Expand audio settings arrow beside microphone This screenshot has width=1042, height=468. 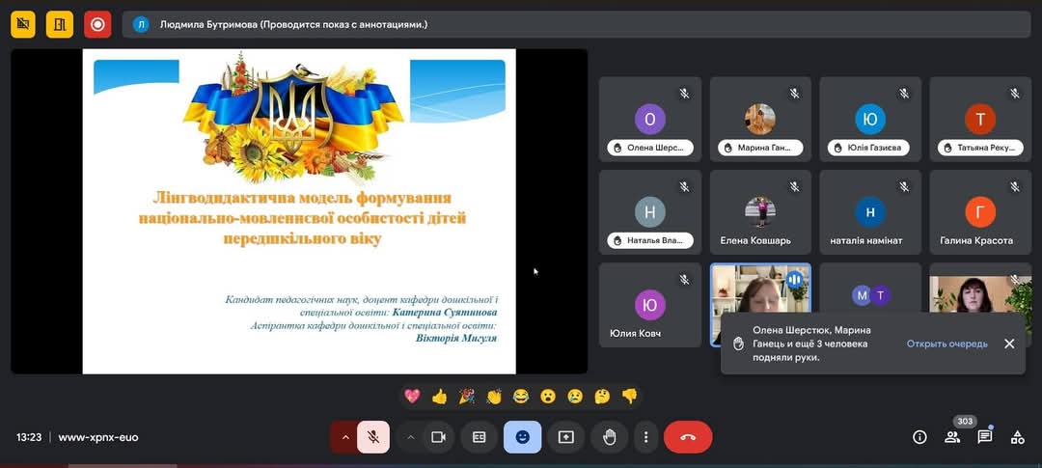pos(344,437)
